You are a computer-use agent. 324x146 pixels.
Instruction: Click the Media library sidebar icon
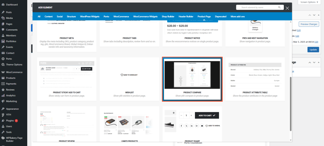(3, 18)
